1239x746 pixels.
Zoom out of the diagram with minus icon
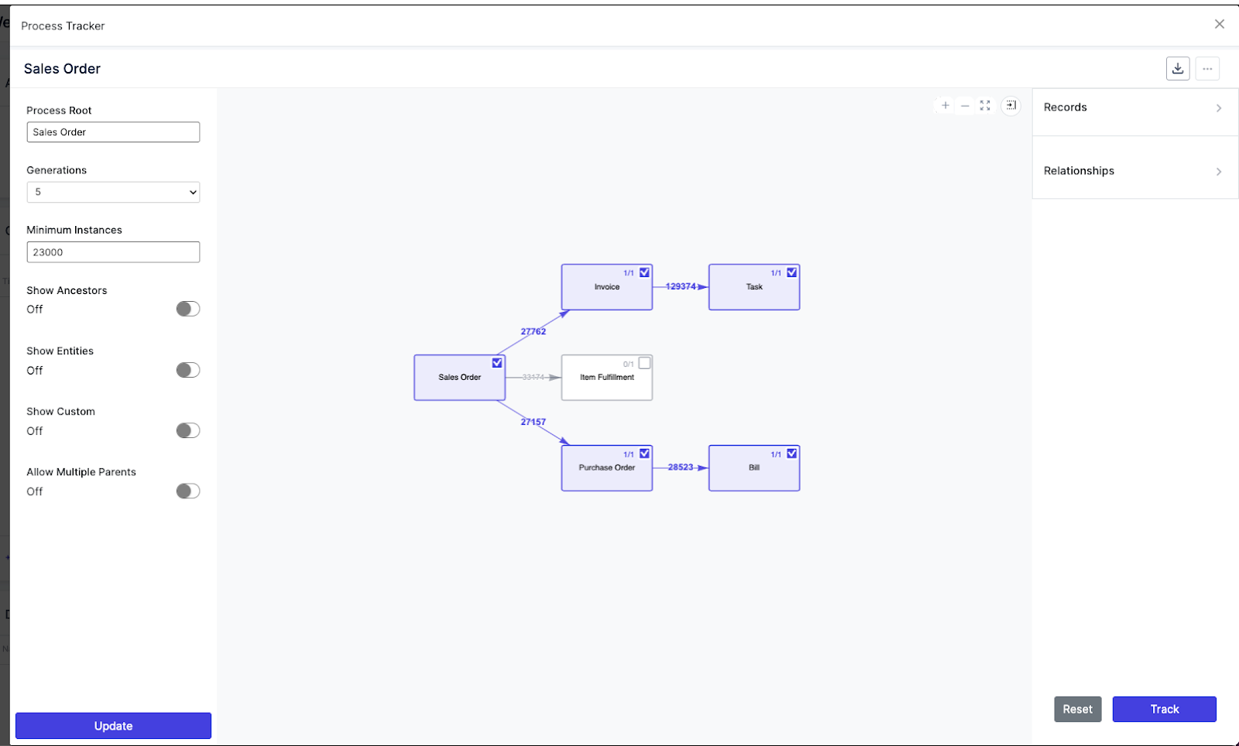pos(965,105)
